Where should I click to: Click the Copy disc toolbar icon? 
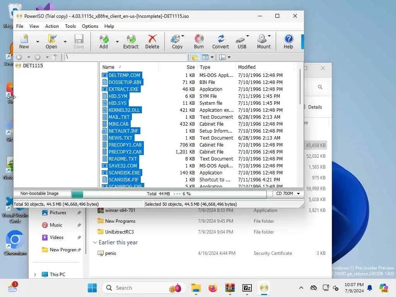pyautogui.click(x=177, y=41)
